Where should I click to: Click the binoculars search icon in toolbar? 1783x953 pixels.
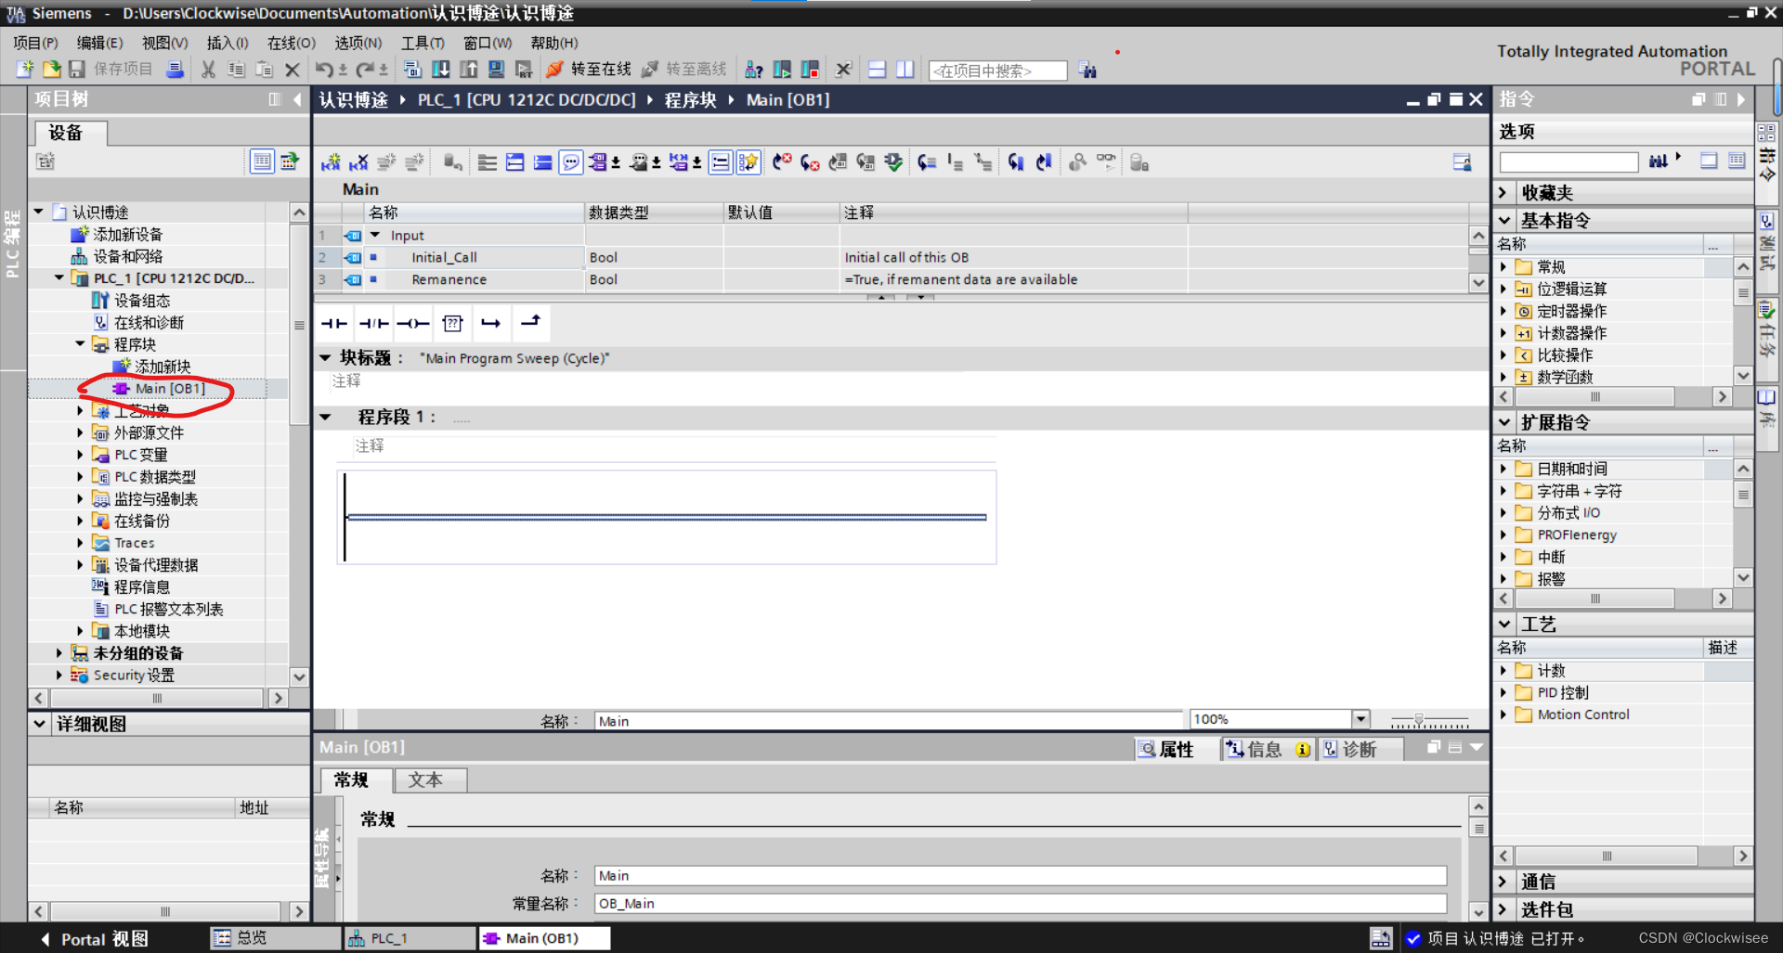[x=1088, y=71]
